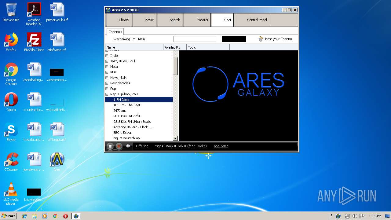Launch Firefox from the desktop
The height and width of the screenshot is (220, 391).
(11, 42)
